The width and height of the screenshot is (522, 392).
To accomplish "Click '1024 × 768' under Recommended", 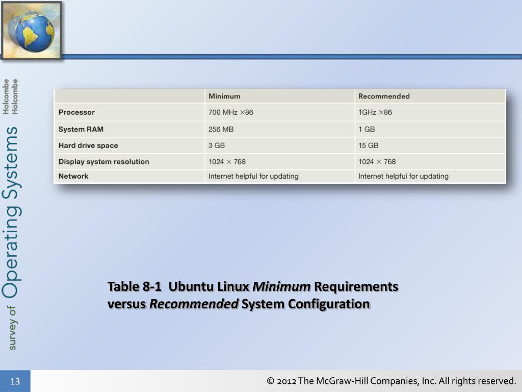I will point(377,162).
